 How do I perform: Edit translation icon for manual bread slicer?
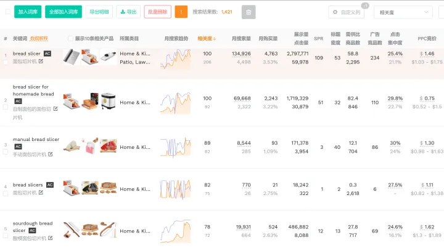[51, 154]
